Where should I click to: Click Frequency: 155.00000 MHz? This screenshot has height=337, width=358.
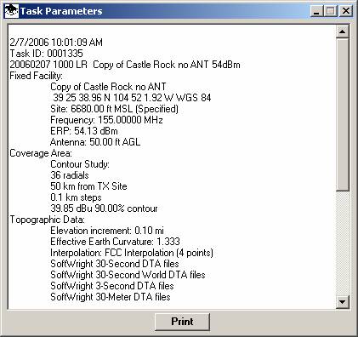pos(106,120)
